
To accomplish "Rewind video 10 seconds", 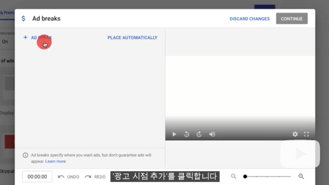I will [186, 134].
